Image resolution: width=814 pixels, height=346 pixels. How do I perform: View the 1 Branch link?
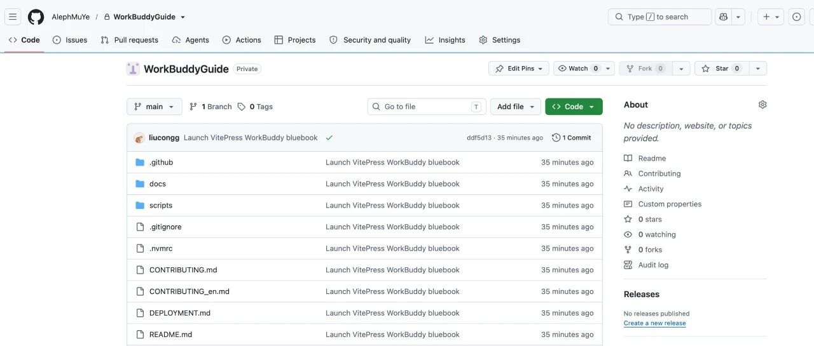[x=210, y=107]
